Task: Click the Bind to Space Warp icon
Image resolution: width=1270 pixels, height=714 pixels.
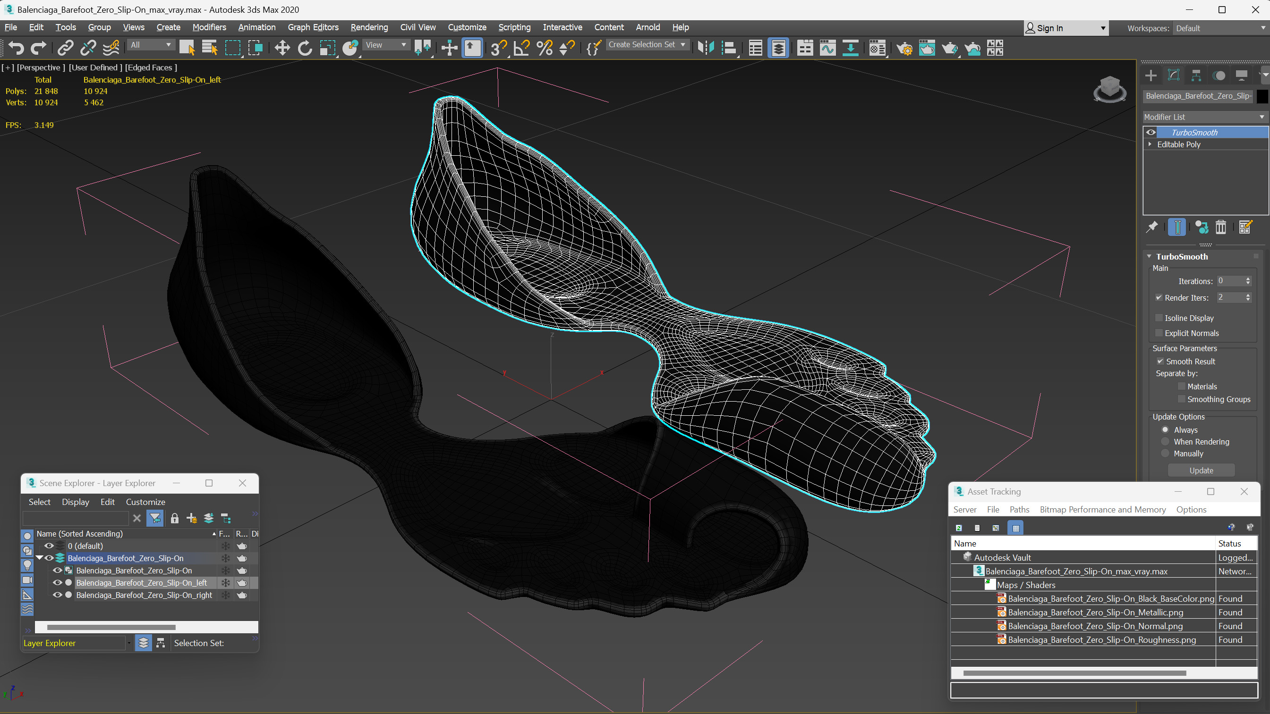Action: click(x=111, y=48)
